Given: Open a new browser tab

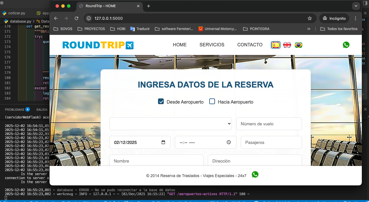Looking at the screenshot, I should (x=148, y=6).
